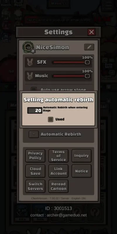This screenshot has height=234, width=117.
Task: Click the pencil edit-name icon
Action: click(x=89, y=47)
